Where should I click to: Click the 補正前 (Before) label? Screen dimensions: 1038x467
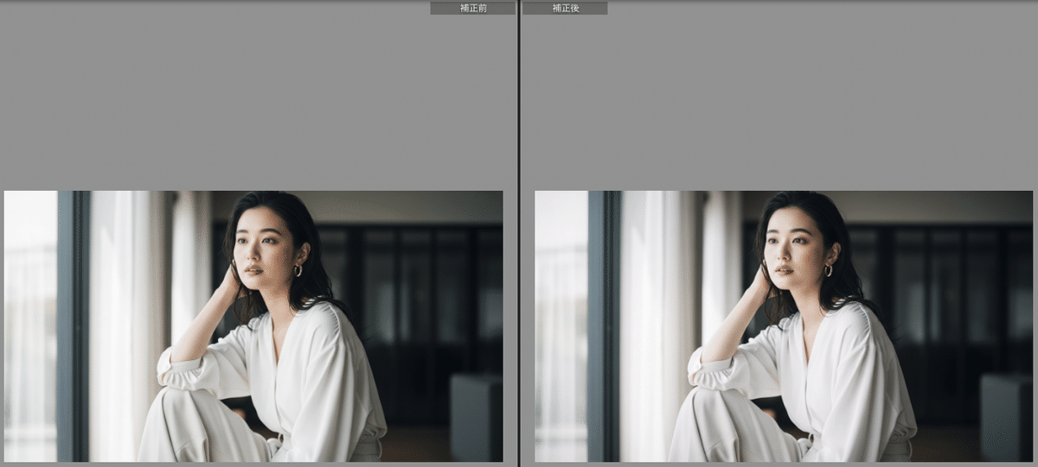tap(472, 8)
